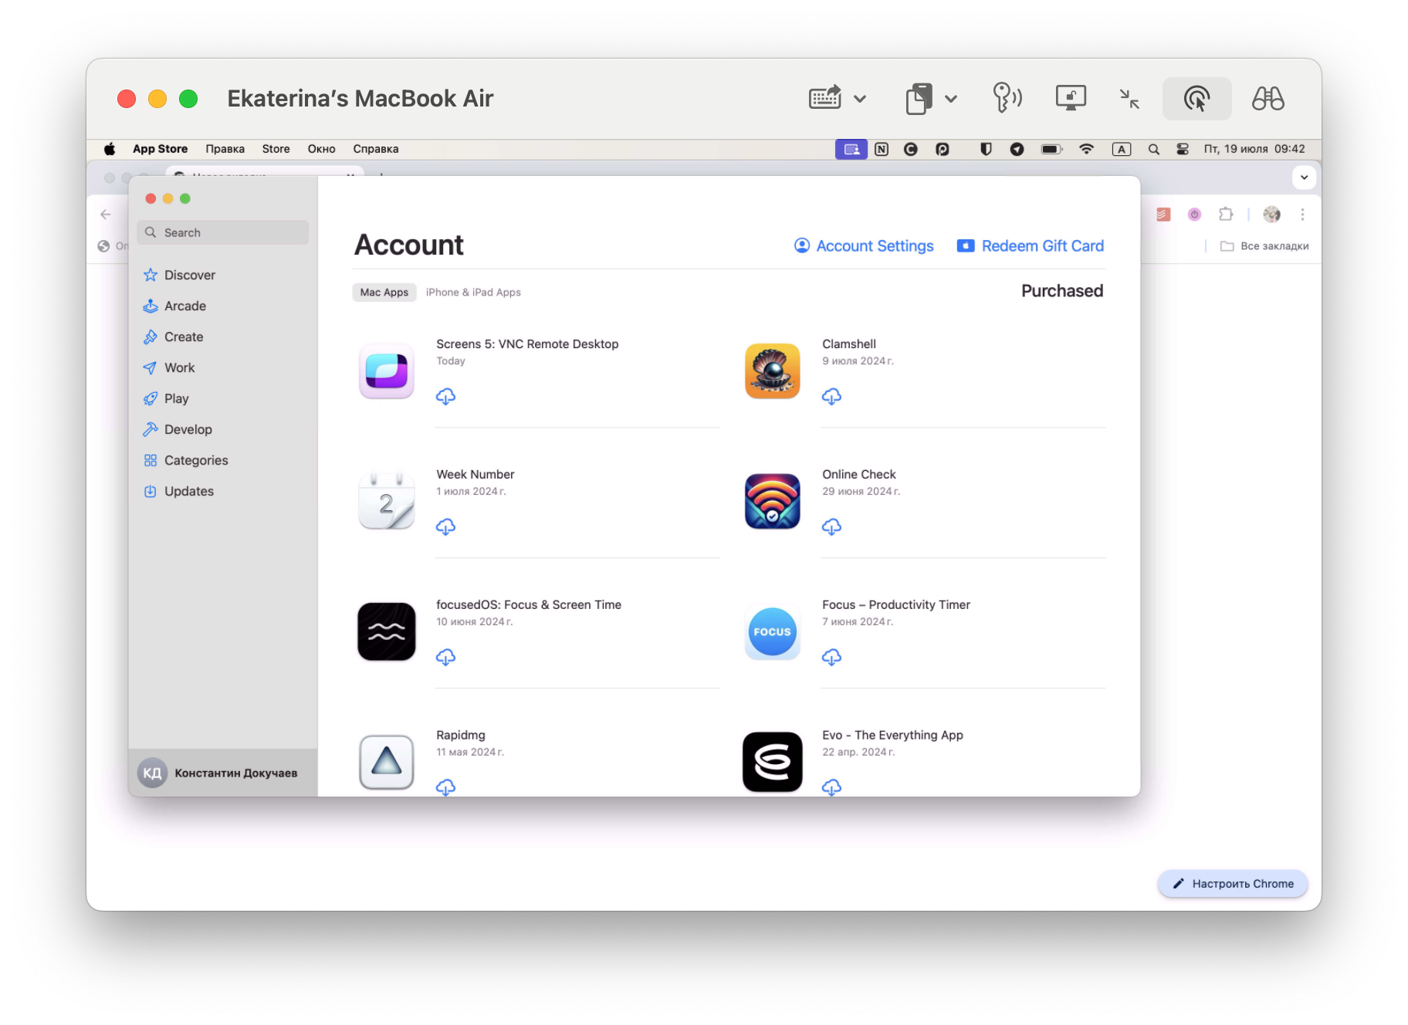The width and height of the screenshot is (1408, 1025).
Task: Open the Clamshell app icon thumbnail
Action: 773,371
